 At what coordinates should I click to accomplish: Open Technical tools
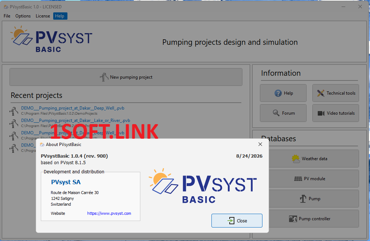tap(335, 93)
